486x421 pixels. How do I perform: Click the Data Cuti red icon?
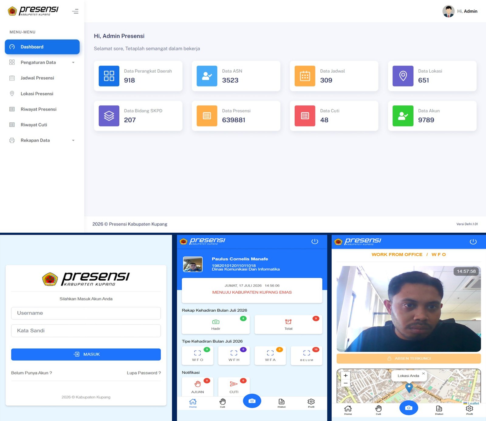[x=305, y=116]
